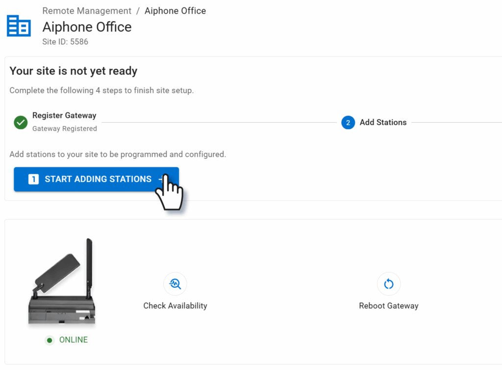This screenshot has width=502, height=370.
Task: Click the Check Availability magnifier icon
Action: (175, 284)
